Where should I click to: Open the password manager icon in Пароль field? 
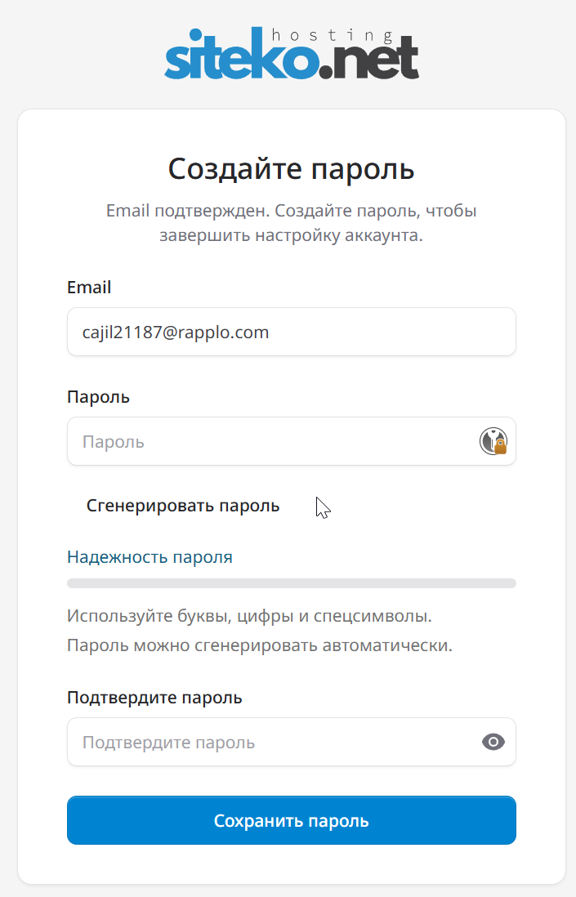tap(493, 441)
